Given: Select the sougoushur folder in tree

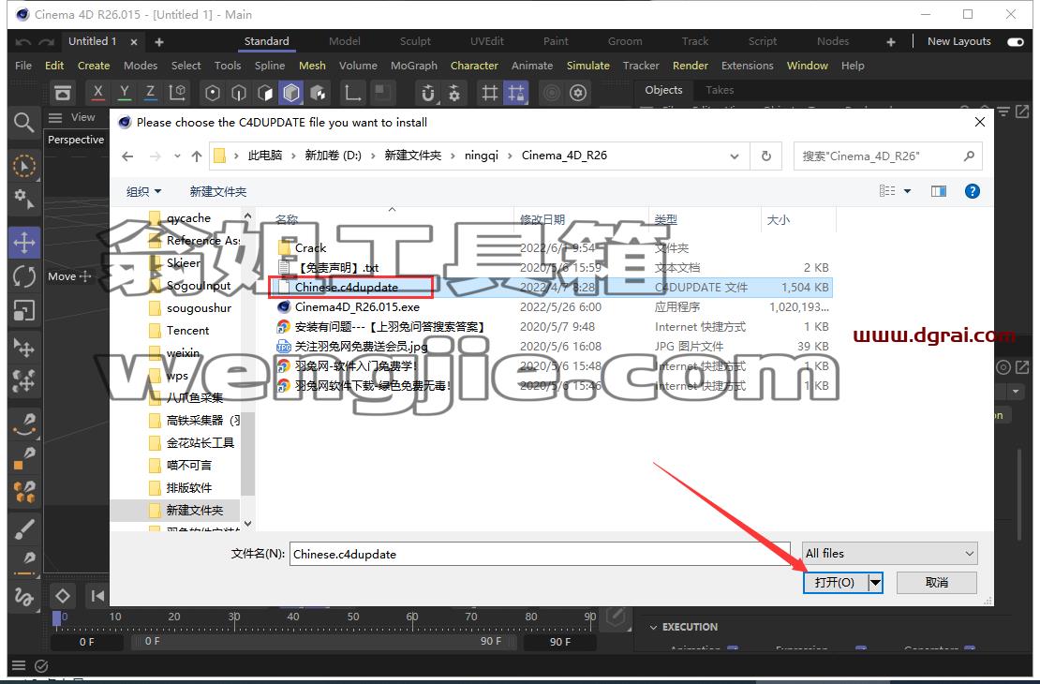Looking at the screenshot, I should coord(199,308).
